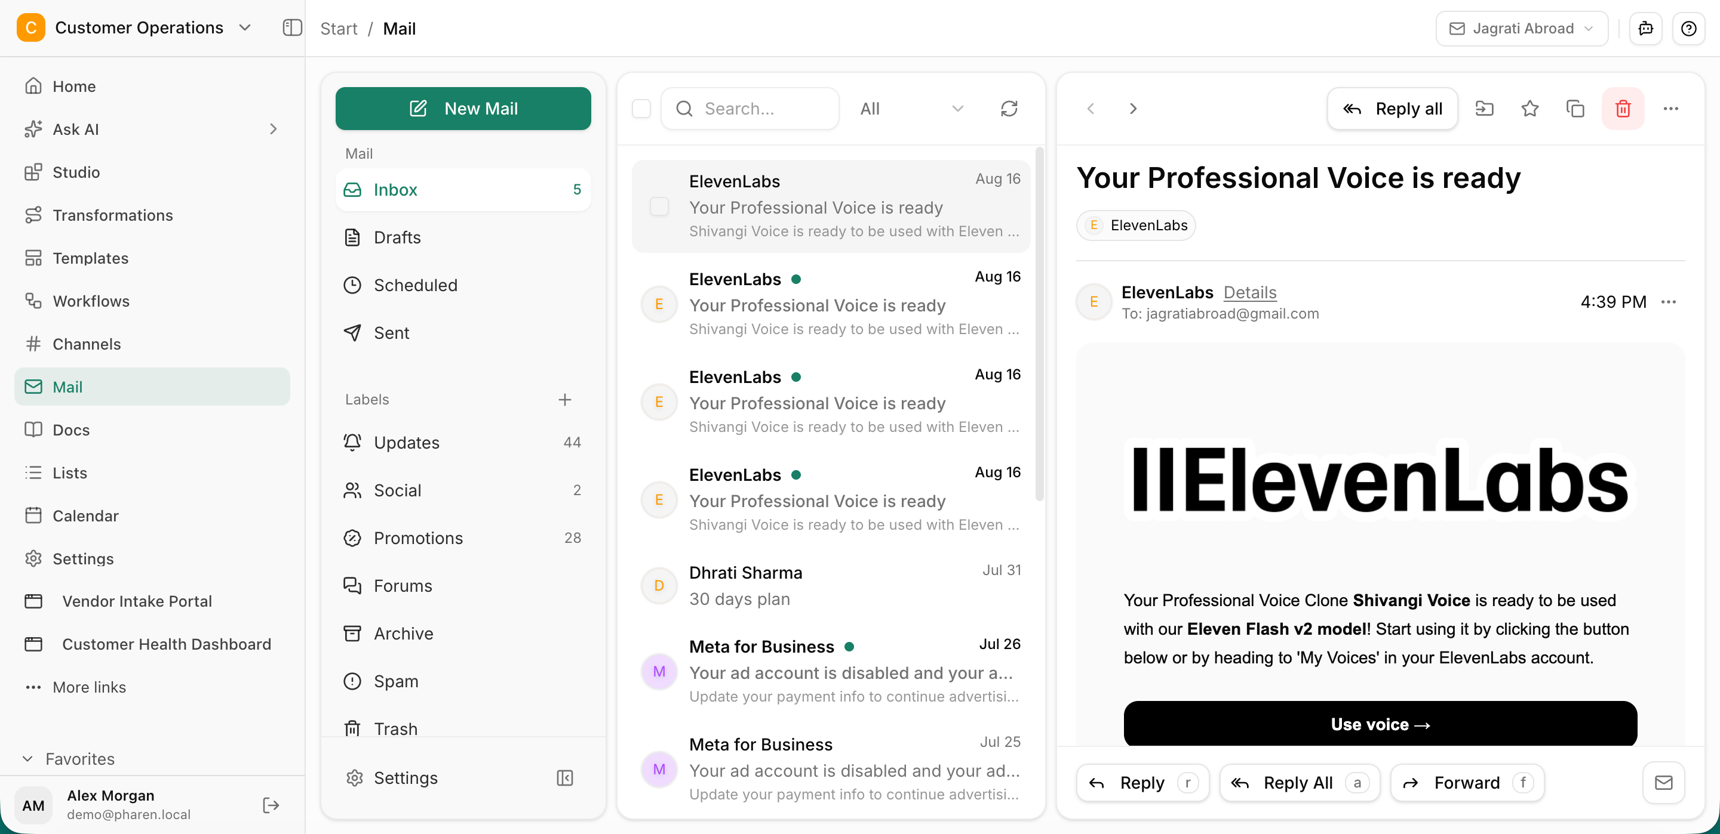Click the refresh mail list icon
This screenshot has width=1720, height=834.
click(x=1009, y=109)
